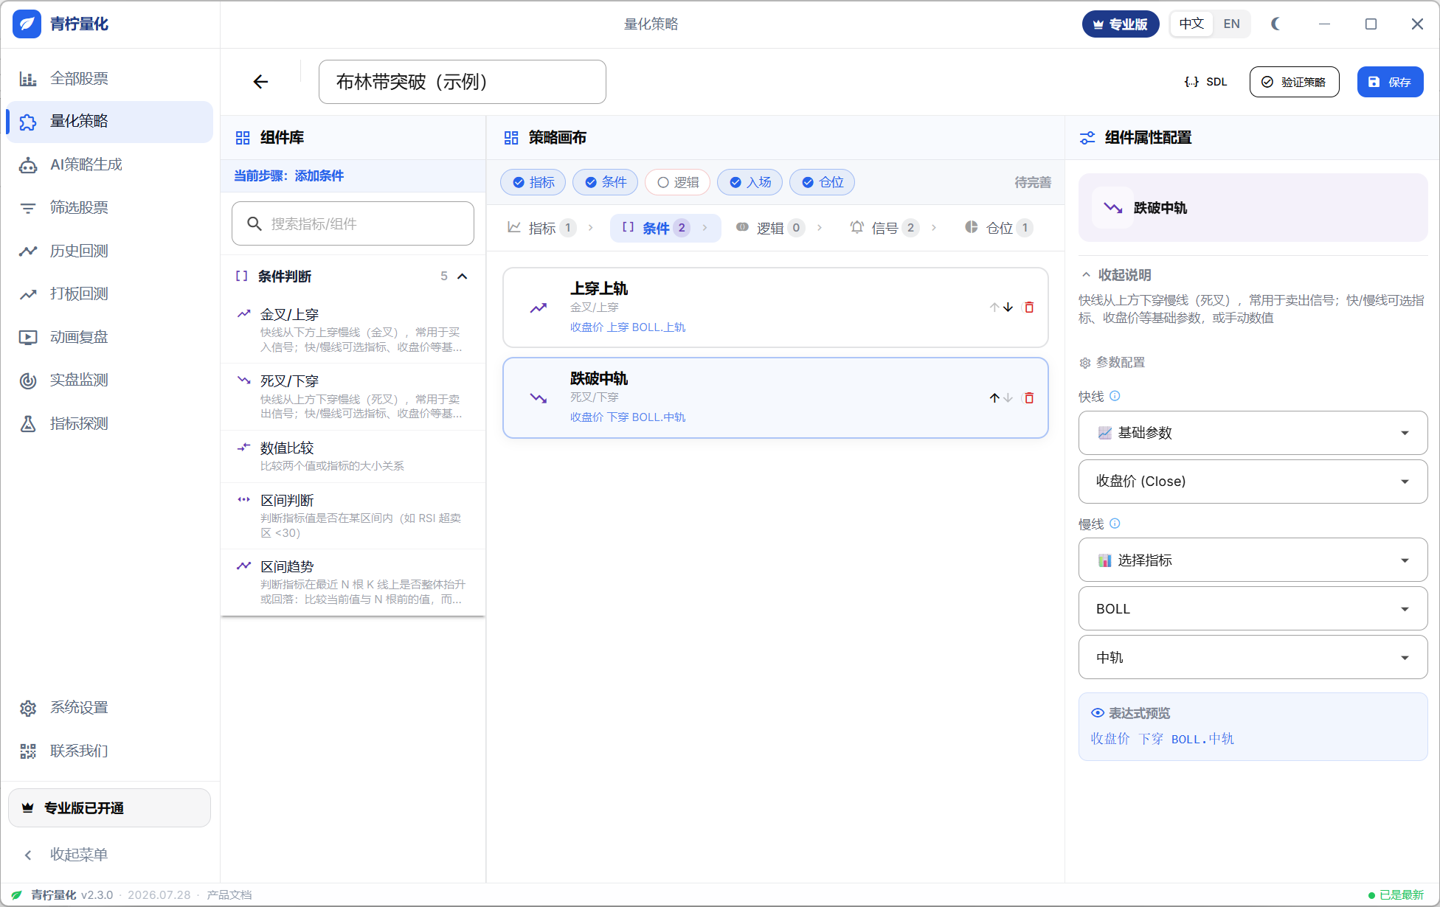
Task: Click the 量化策略 puzzle icon
Action: click(x=28, y=122)
